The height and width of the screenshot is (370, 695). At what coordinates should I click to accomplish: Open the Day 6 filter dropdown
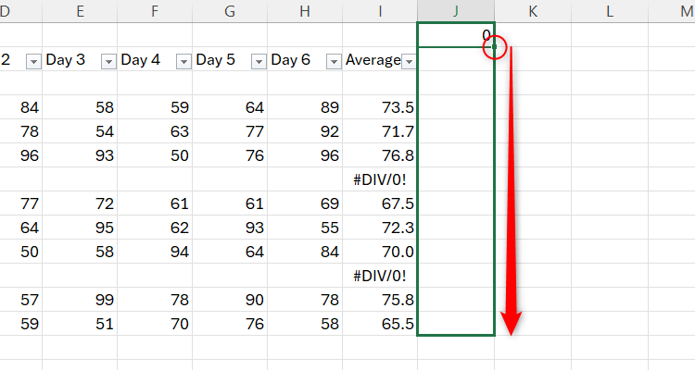333,60
